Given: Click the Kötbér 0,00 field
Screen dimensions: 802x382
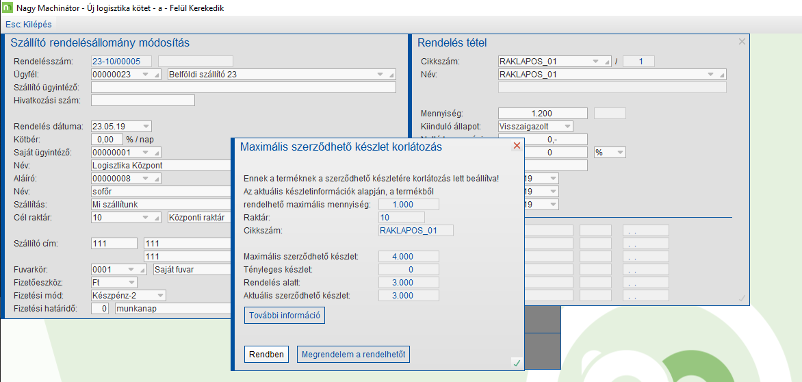Looking at the screenshot, I should tap(107, 139).
